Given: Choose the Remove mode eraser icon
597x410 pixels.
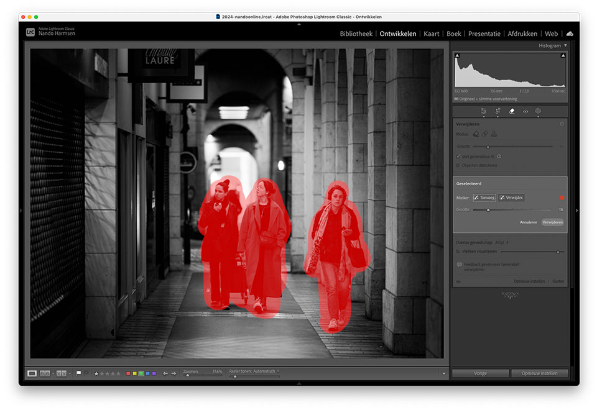Looking at the screenshot, I should (x=476, y=134).
